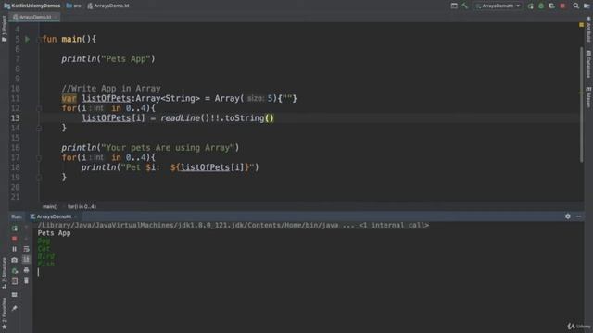Rerun ArraysDemoKt from the Run panel
The image size is (593, 333).
[15, 228]
